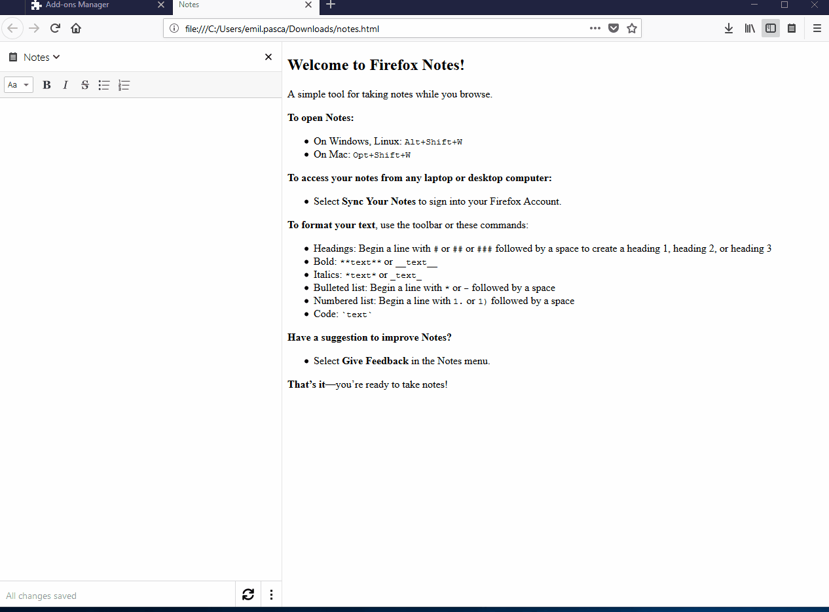Sync your notes with the sync icon
The width and height of the screenshot is (829, 612).
248,594
